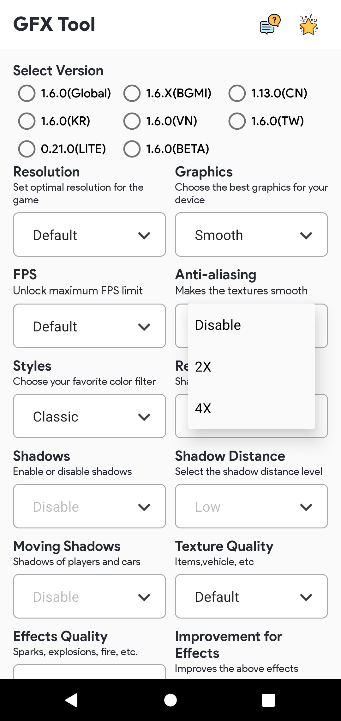Open the FPS dropdown
Image resolution: width=341 pixels, height=721 pixels.
pyautogui.click(x=89, y=326)
